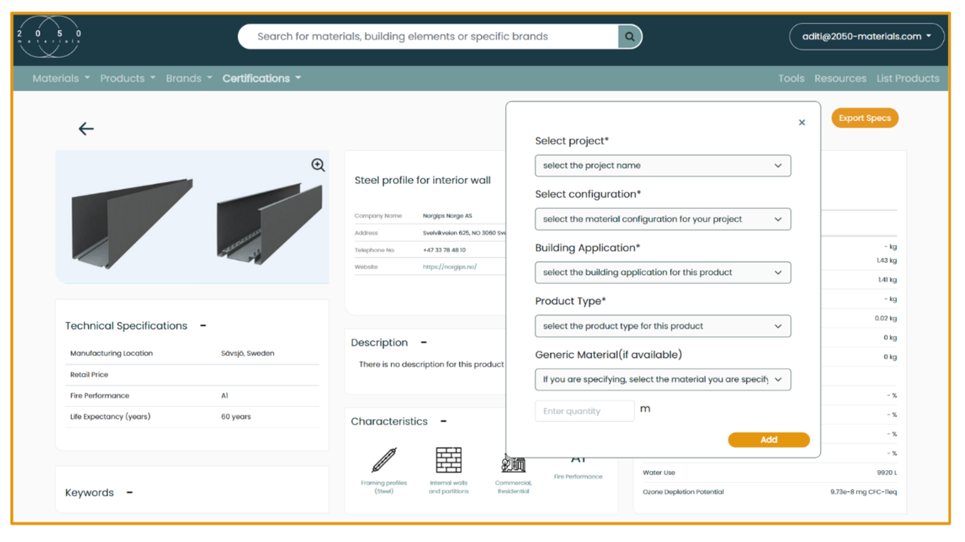Open the Select project dropdown
This screenshot has width=965, height=542.
(662, 166)
